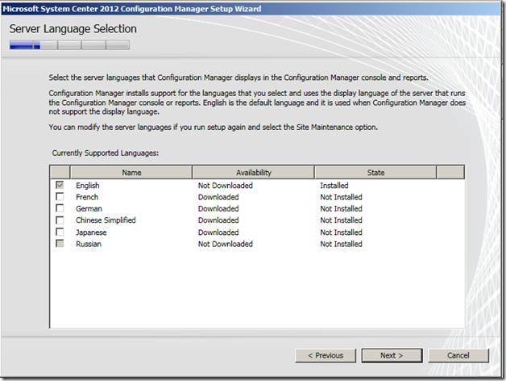Click the wizard progress bar under the heading
Screen dimensions: 506x381
click(56, 46)
